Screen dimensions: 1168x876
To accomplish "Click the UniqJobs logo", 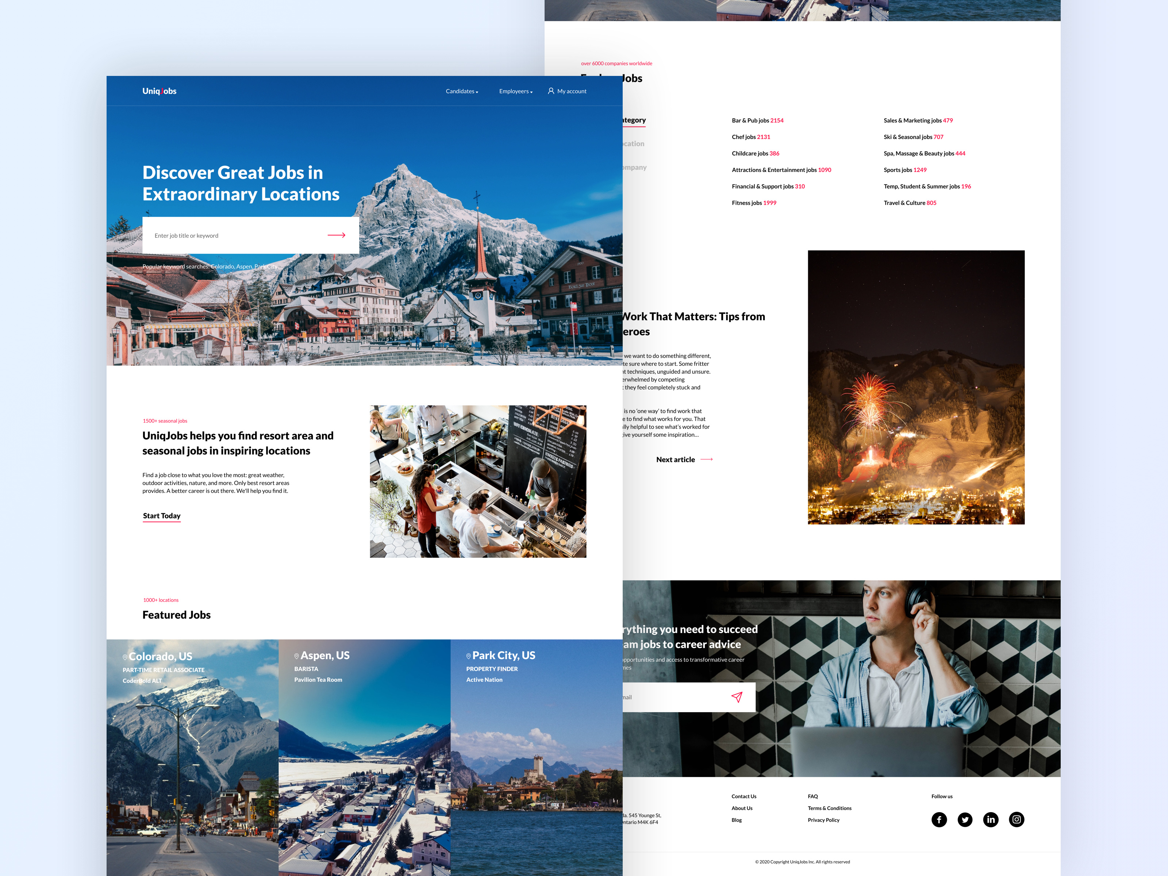I will [x=159, y=91].
